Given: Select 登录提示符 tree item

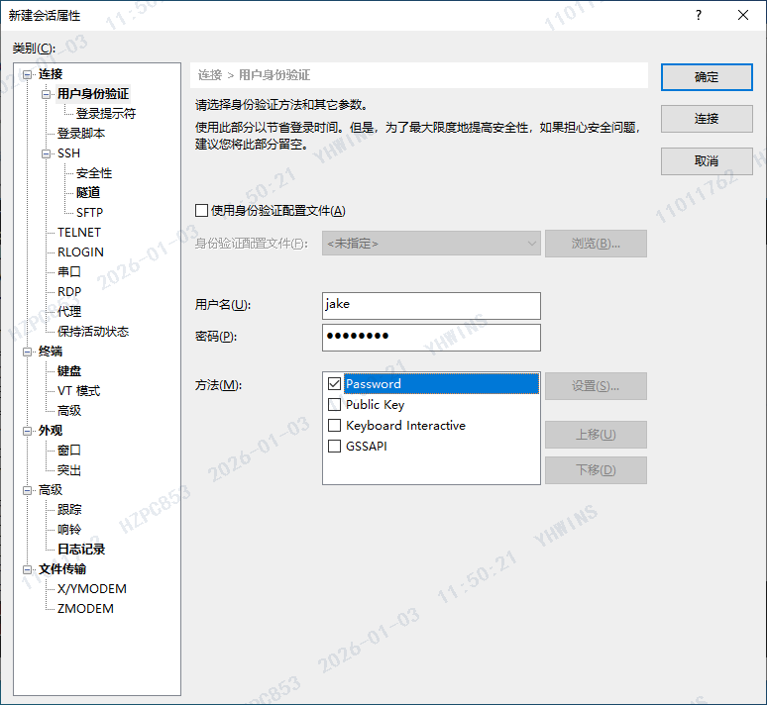Looking at the screenshot, I should tap(106, 114).
